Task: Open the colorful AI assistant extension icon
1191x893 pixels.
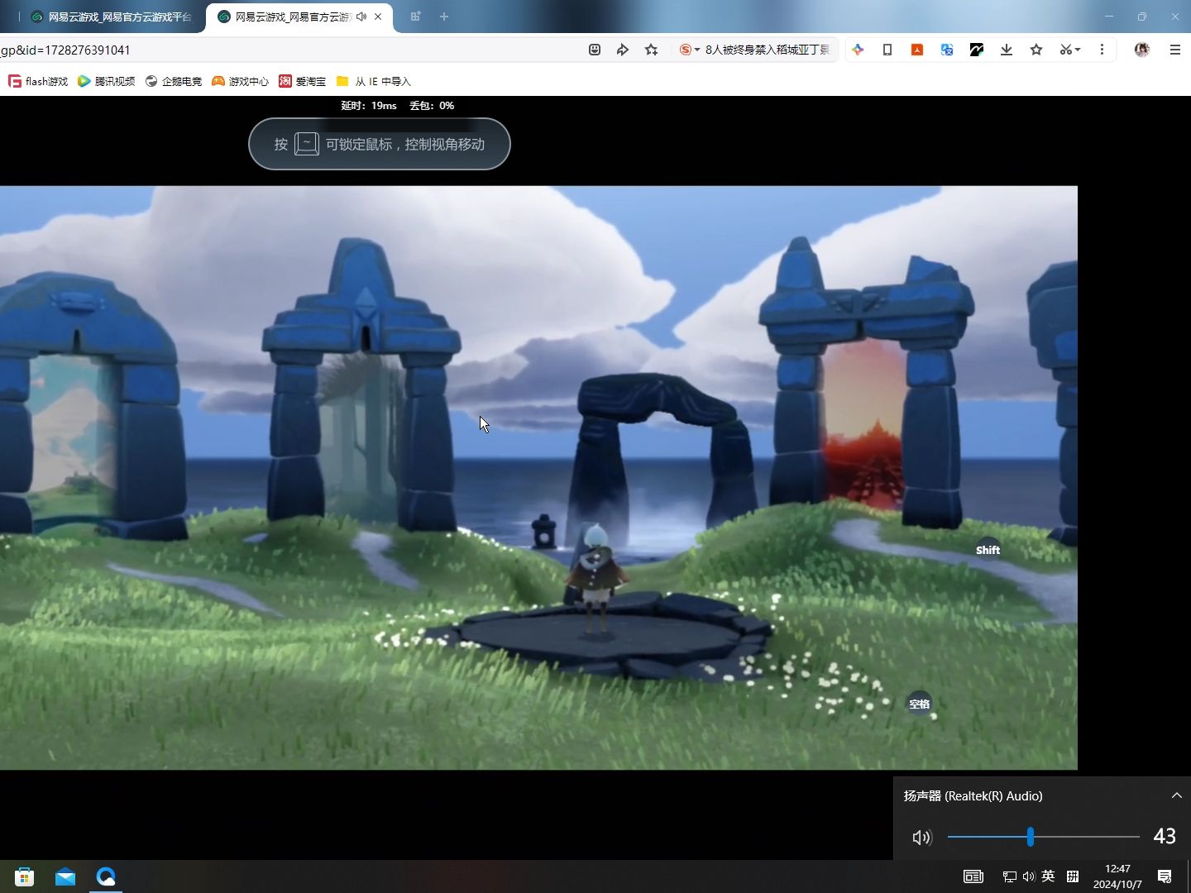Action: click(858, 50)
